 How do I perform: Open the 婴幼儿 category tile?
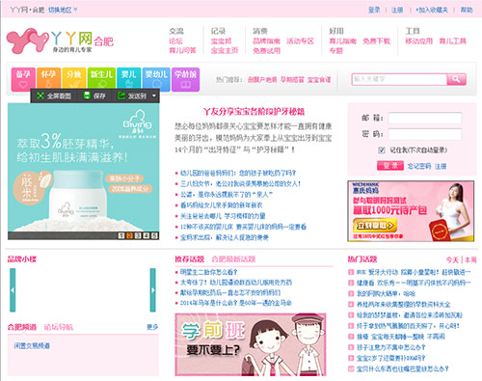click(156, 79)
